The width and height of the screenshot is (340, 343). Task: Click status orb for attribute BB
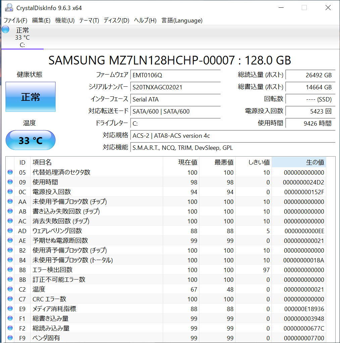point(10,279)
